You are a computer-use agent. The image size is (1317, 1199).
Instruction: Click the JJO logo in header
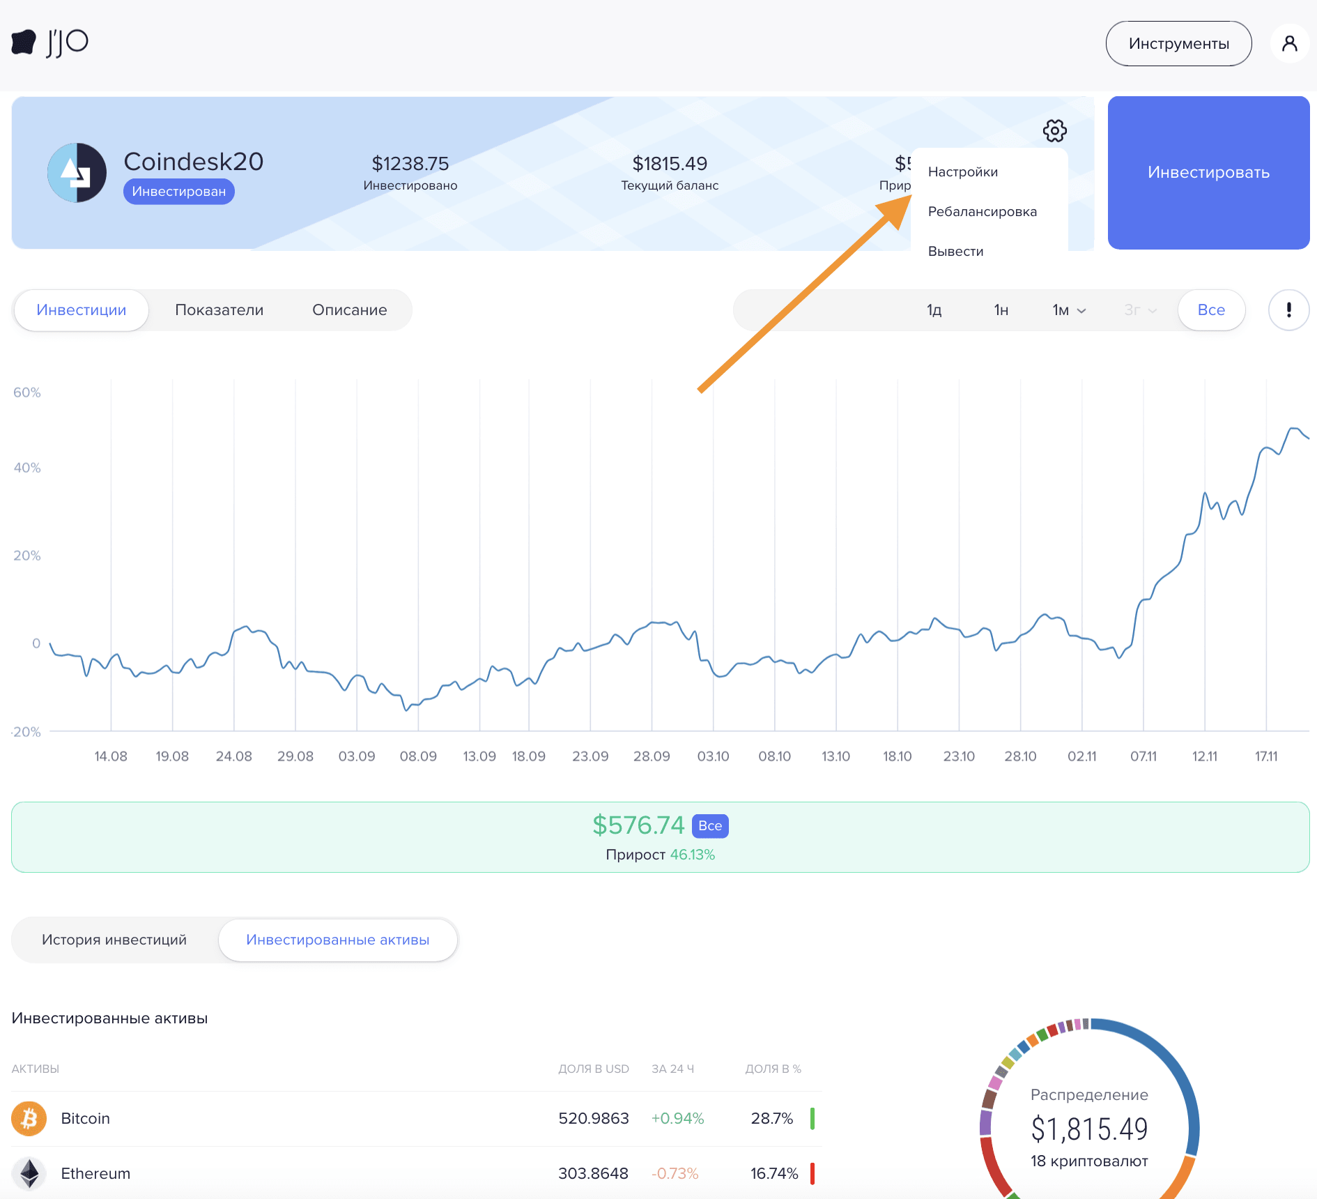(x=50, y=43)
